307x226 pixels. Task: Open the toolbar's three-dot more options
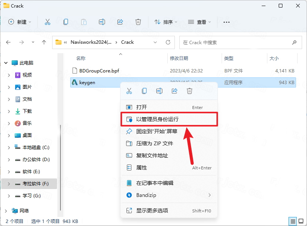pyautogui.click(x=227, y=22)
